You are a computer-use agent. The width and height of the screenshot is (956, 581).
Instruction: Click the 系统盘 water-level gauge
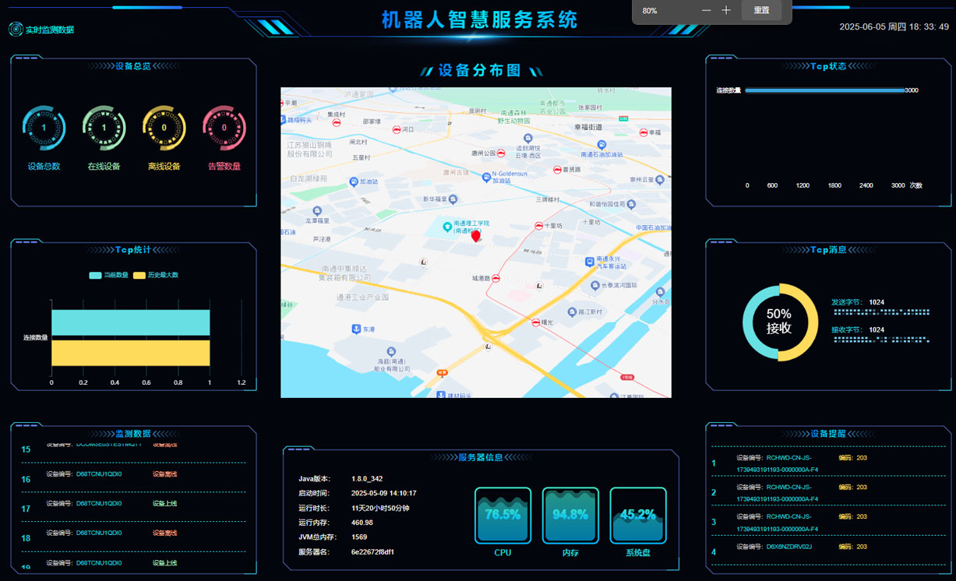[638, 515]
